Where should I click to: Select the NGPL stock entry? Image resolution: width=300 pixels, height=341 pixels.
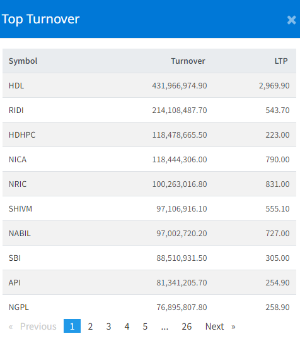[x=149, y=307]
